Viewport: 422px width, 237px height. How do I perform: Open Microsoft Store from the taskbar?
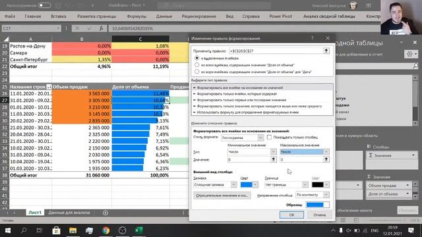tap(56, 230)
